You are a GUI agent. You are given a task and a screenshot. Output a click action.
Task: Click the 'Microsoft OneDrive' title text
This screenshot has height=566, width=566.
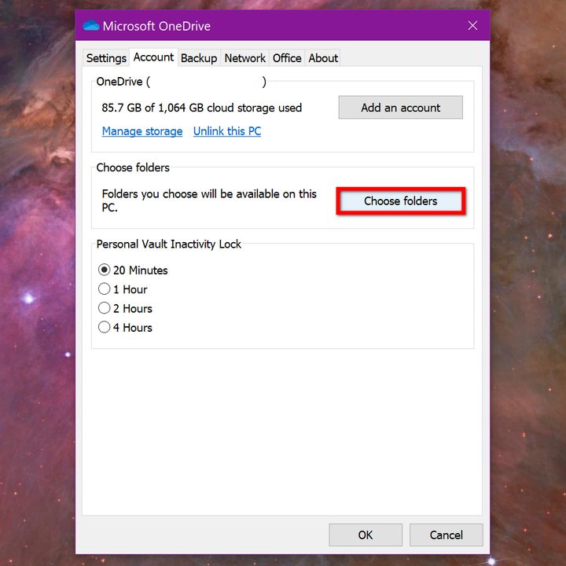coord(156,27)
